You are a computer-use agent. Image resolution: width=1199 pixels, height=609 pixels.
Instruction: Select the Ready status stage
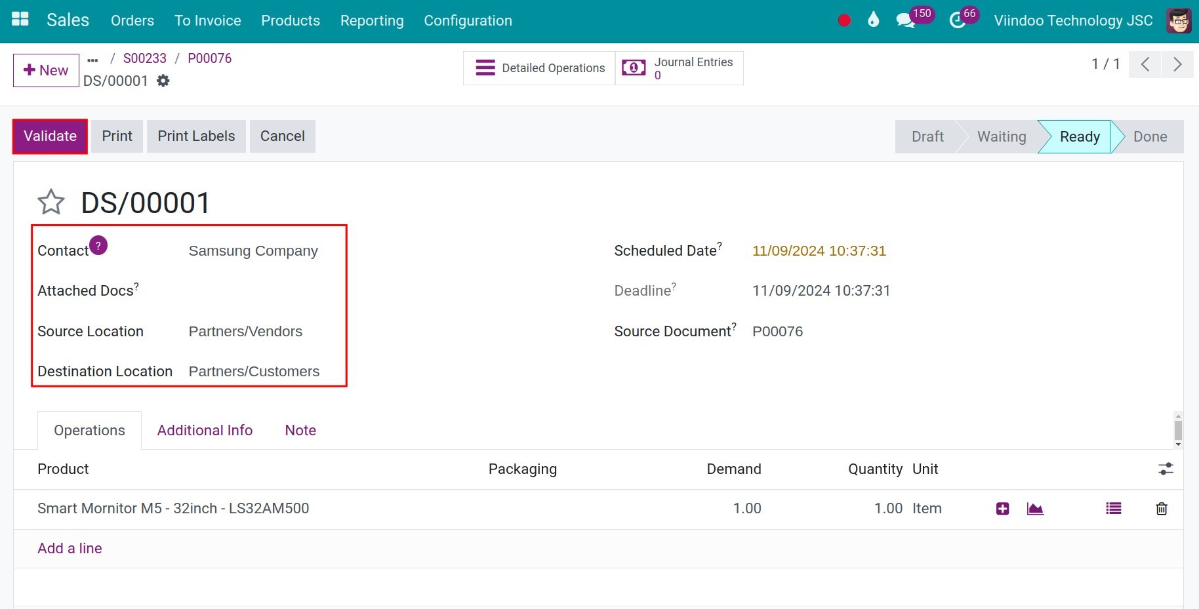(x=1080, y=136)
